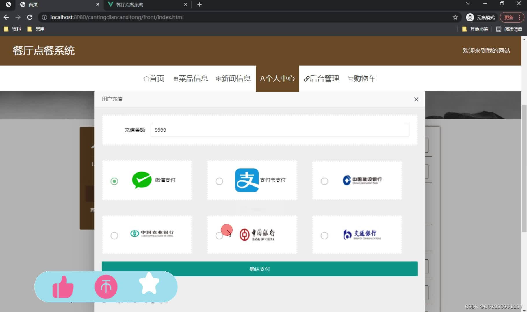This screenshot has height=312, width=527.
Task: Go forward with the browser forward arrow
Action: click(18, 17)
